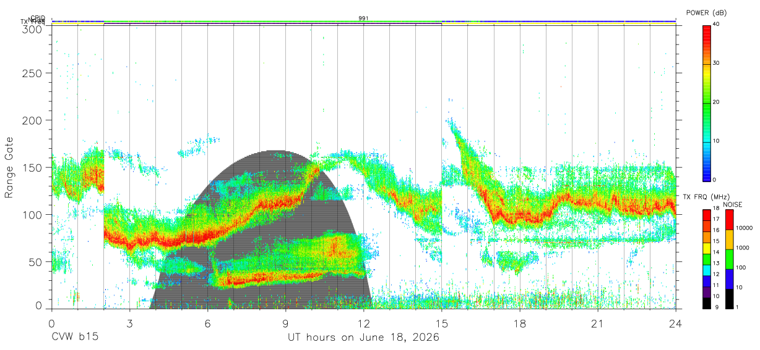Select the 3 tick on the UT hours axis
This screenshot has width=760, height=350.
pyautogui.click(x=129, y=323)
